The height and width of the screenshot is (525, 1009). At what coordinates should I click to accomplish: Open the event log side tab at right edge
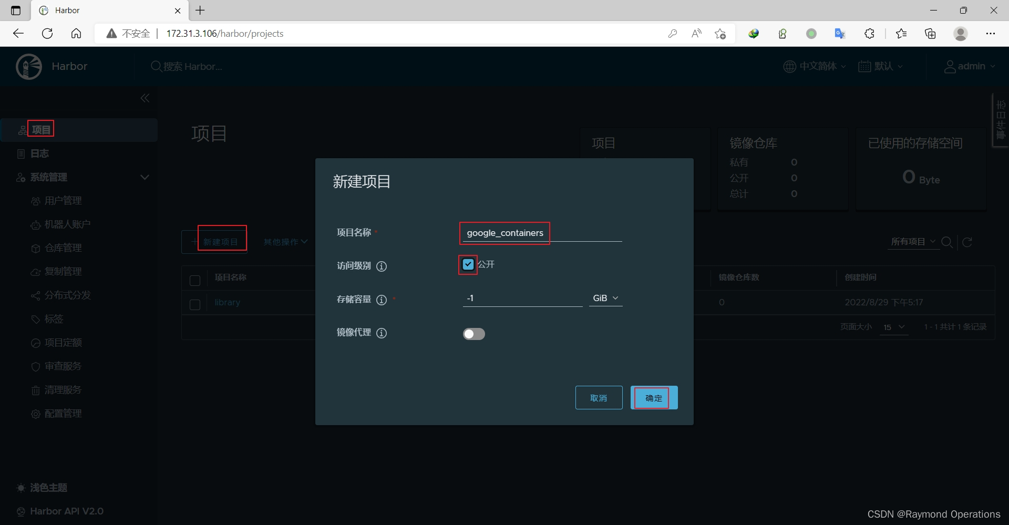pyautogui.click(x=1001, y=120)
